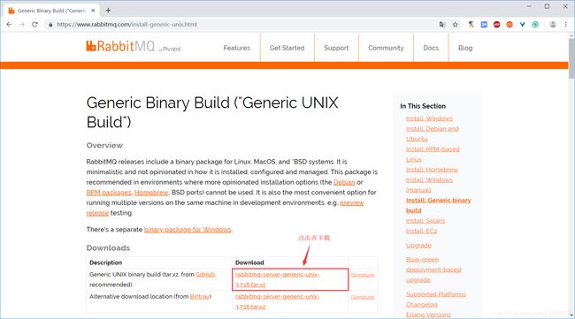The image size is (575, 319).
Task: Open Signature link in GitHub row
Action: 363,275
